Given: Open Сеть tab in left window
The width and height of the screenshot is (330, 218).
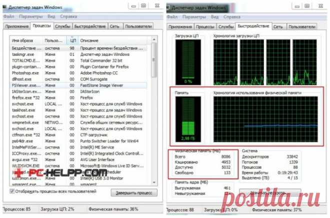Looking at the screenshot, I should coord(115,26).
